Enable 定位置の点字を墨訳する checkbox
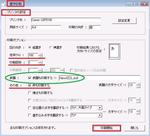Viewport: 150px width, 136px height. tap(30, 108)
